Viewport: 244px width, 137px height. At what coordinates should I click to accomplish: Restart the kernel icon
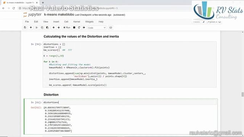tap(79, 27)
